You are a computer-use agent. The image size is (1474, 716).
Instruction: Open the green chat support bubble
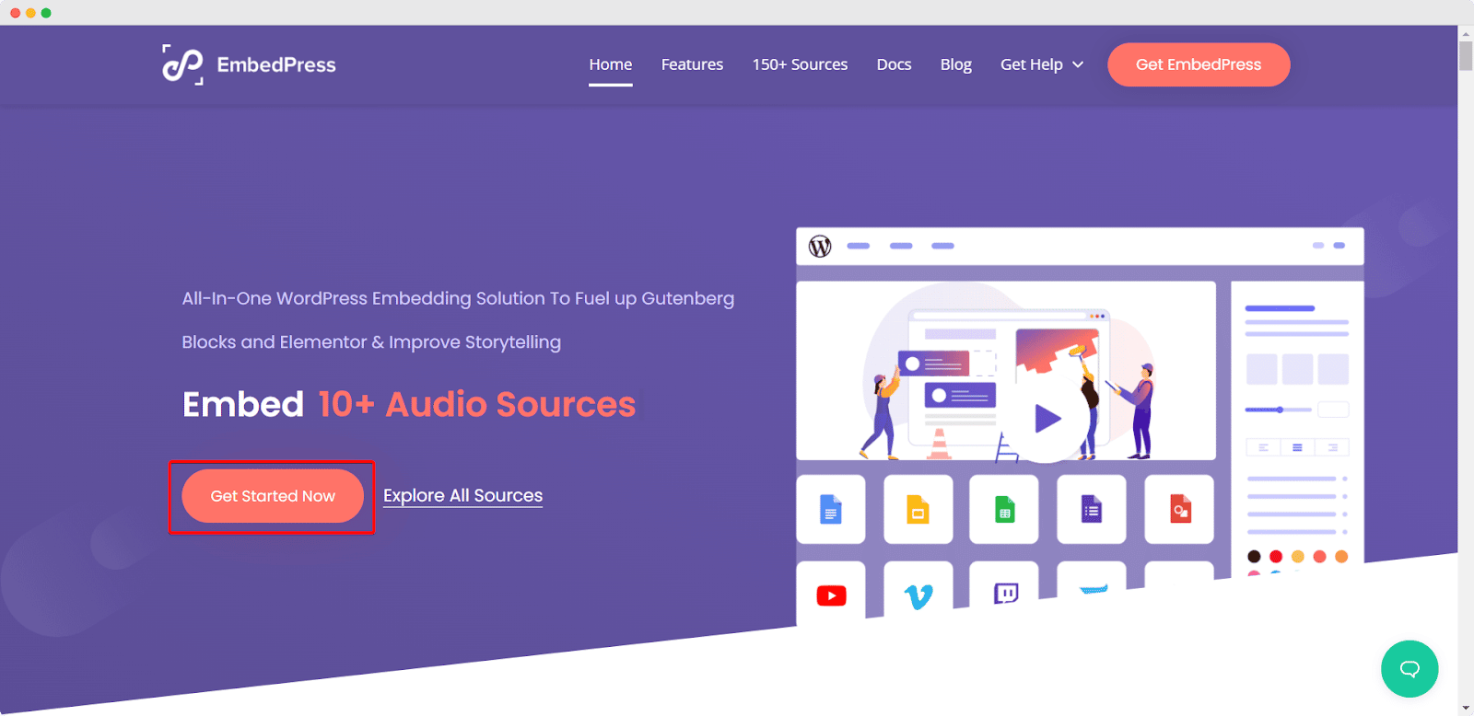pos(1410,669)
